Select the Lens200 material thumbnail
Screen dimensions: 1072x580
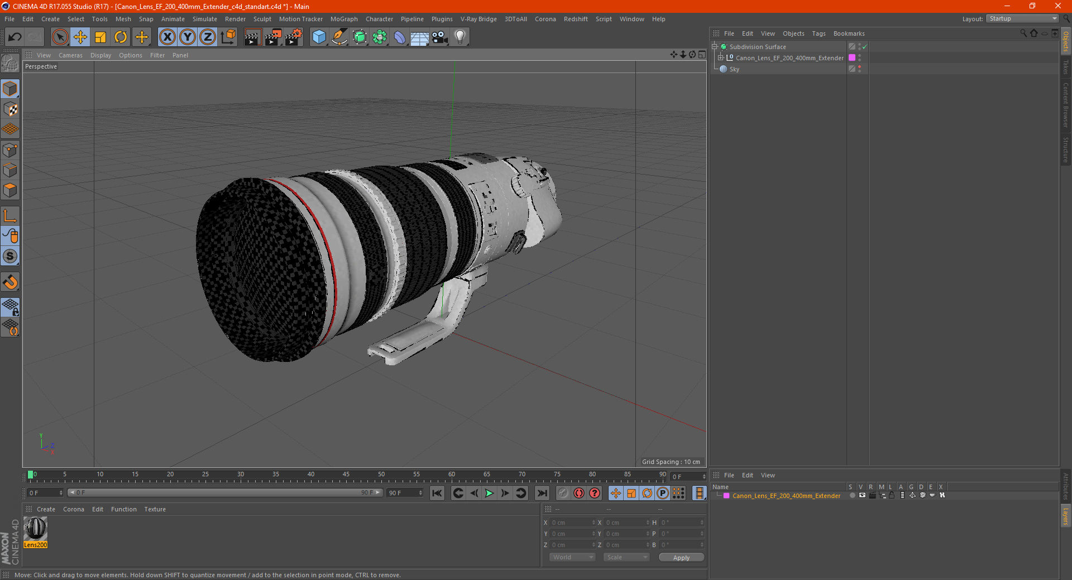coord(35,529)
